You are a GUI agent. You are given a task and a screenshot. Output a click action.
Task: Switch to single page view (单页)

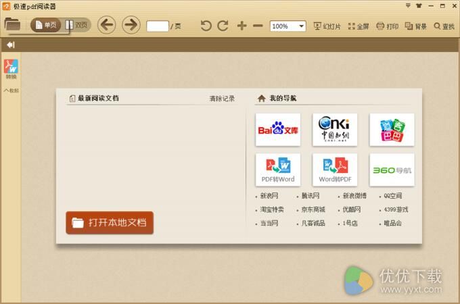(x=45, y=25)
